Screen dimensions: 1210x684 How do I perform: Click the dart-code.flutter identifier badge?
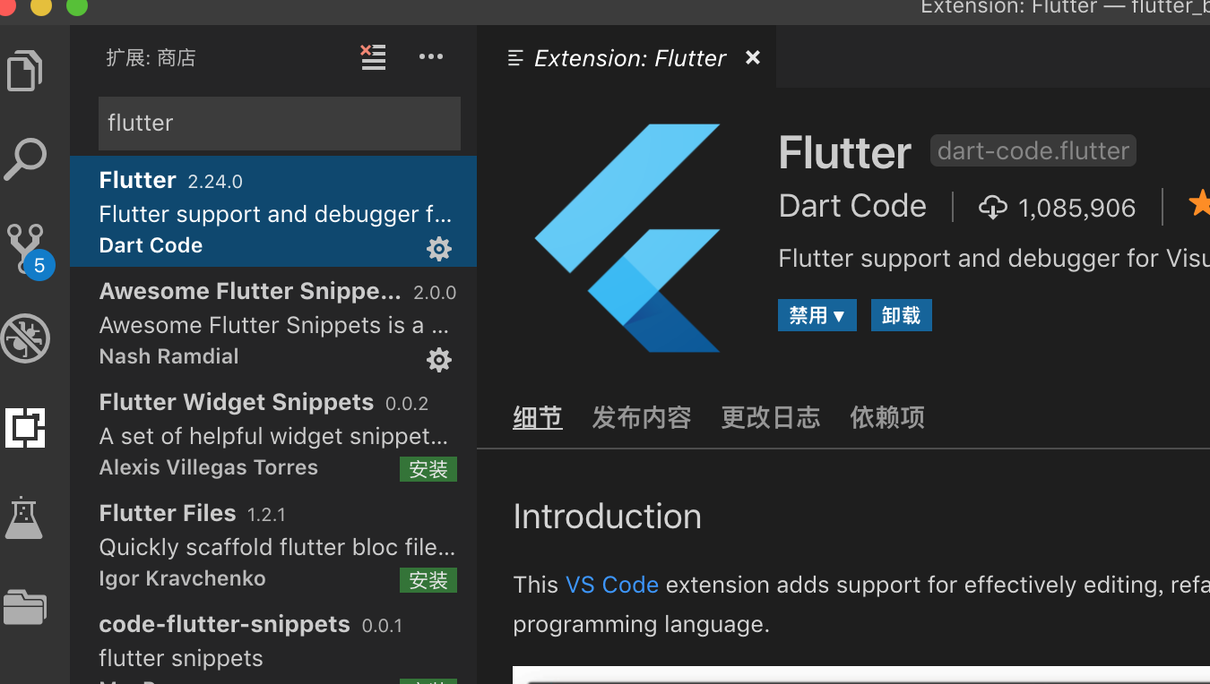(1033, 150)
